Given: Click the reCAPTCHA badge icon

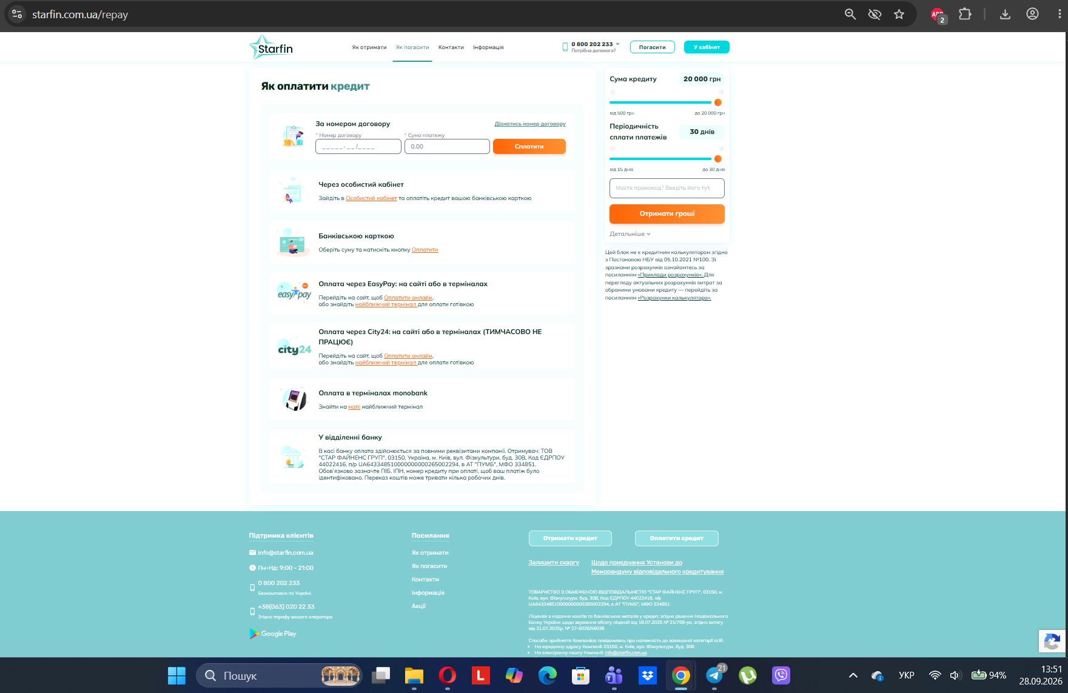Looking at the screenshot, I should pos(1053,641).
